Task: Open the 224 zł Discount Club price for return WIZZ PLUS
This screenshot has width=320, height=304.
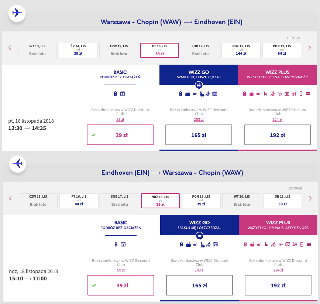Action: point(278,270)
